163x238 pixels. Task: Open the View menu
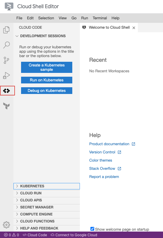click(x=63, y=18)
